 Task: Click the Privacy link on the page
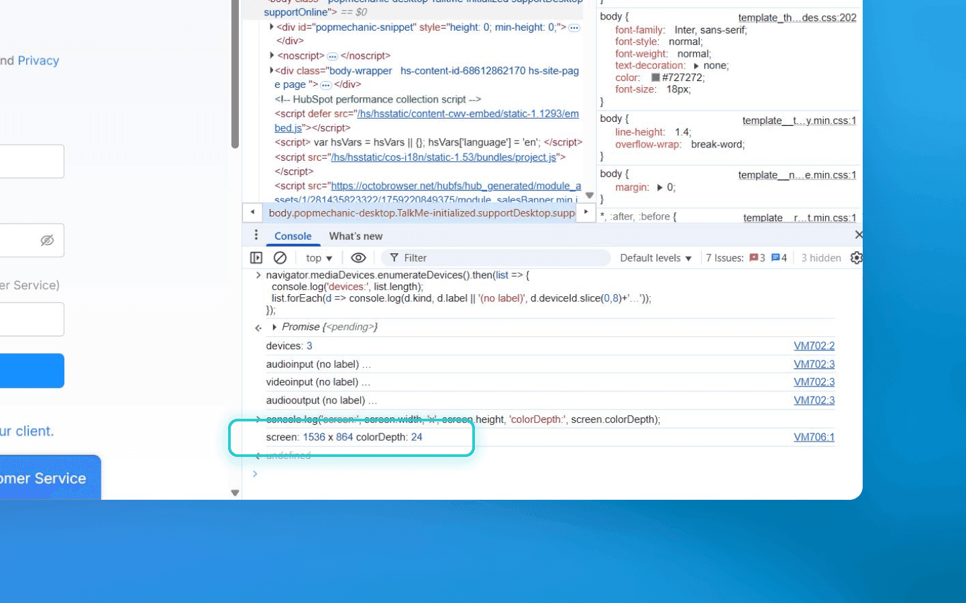38,60
